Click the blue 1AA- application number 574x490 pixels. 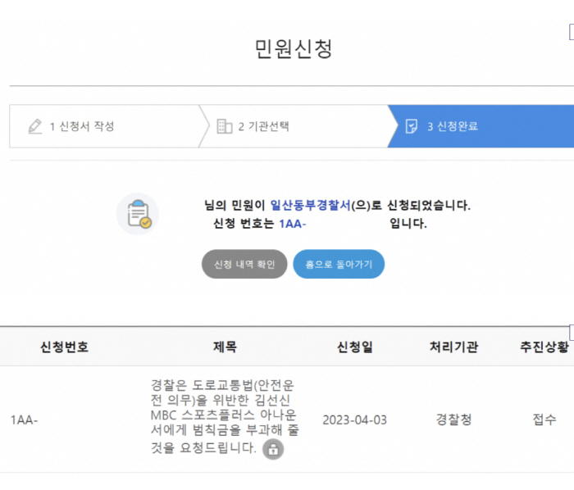tap(293, 224)
